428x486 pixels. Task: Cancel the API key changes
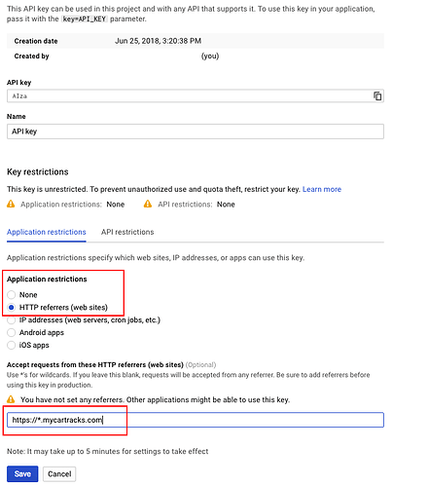pos(59,474)
